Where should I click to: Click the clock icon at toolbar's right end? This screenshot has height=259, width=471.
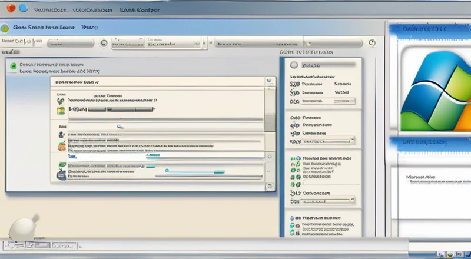(x=372, y=43)
